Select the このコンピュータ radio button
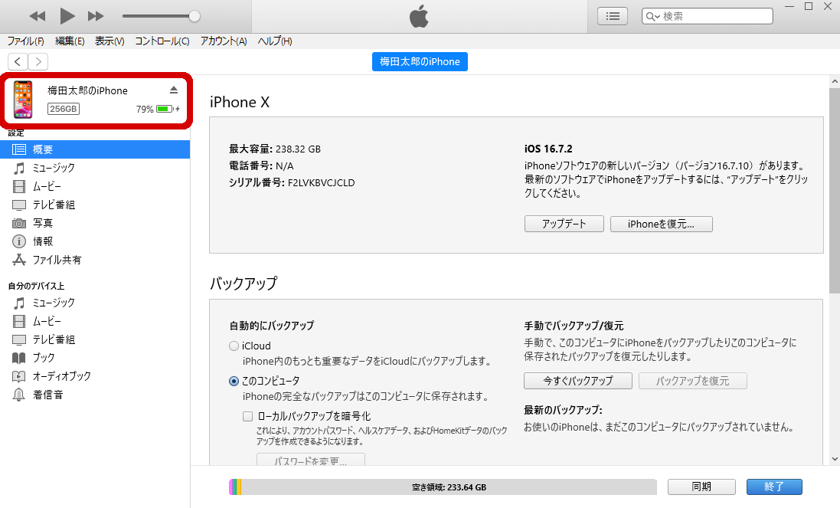840x508 pixels. click(234, 381)
